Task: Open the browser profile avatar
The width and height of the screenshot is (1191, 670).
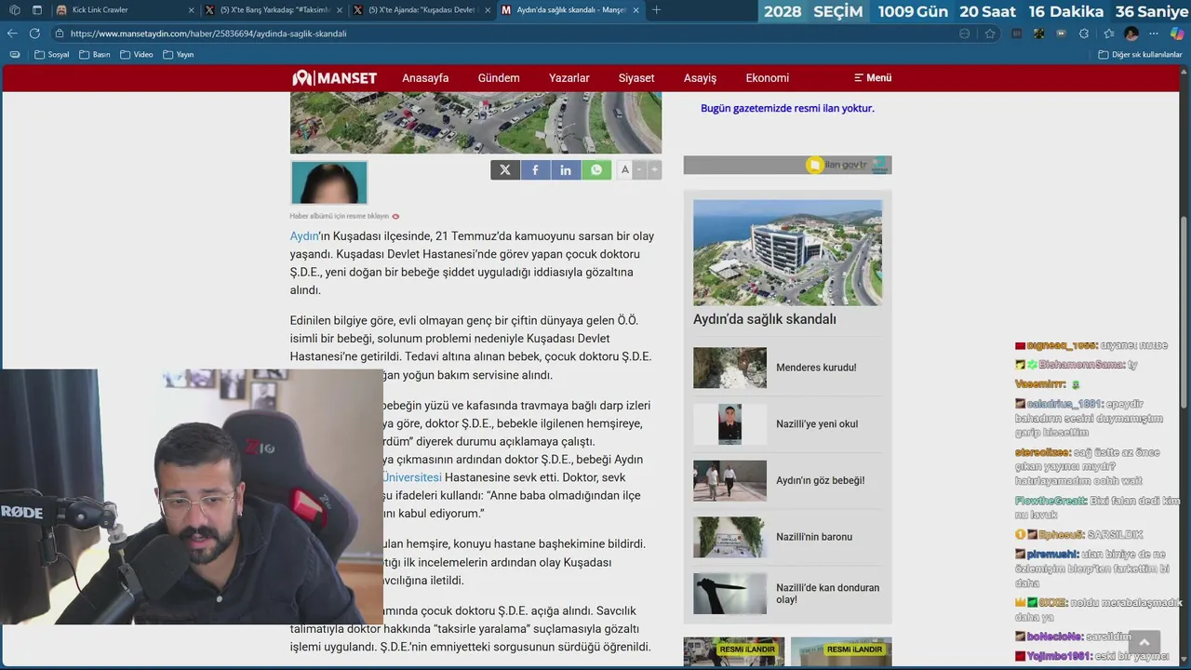Action: pyautogui.click(x=1131, y=33)
